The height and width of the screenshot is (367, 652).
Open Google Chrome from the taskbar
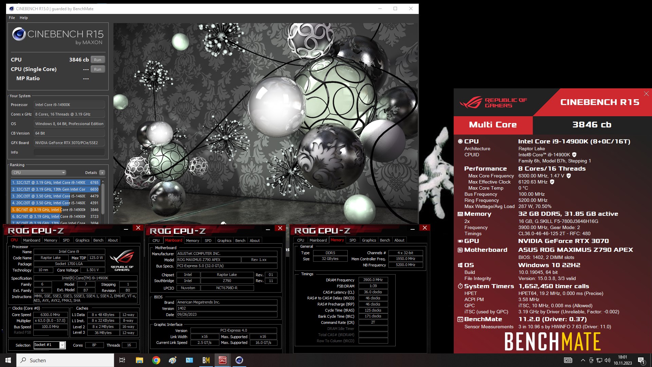coord(156,360)
